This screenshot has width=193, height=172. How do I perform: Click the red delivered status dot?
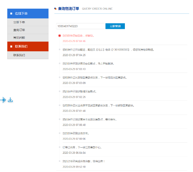pyautogui.click(x=60, y=36)
